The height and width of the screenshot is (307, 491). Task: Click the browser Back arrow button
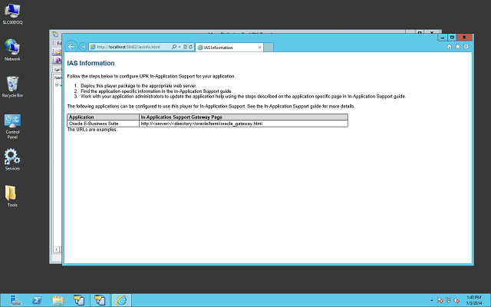click(x=71, y=47)
